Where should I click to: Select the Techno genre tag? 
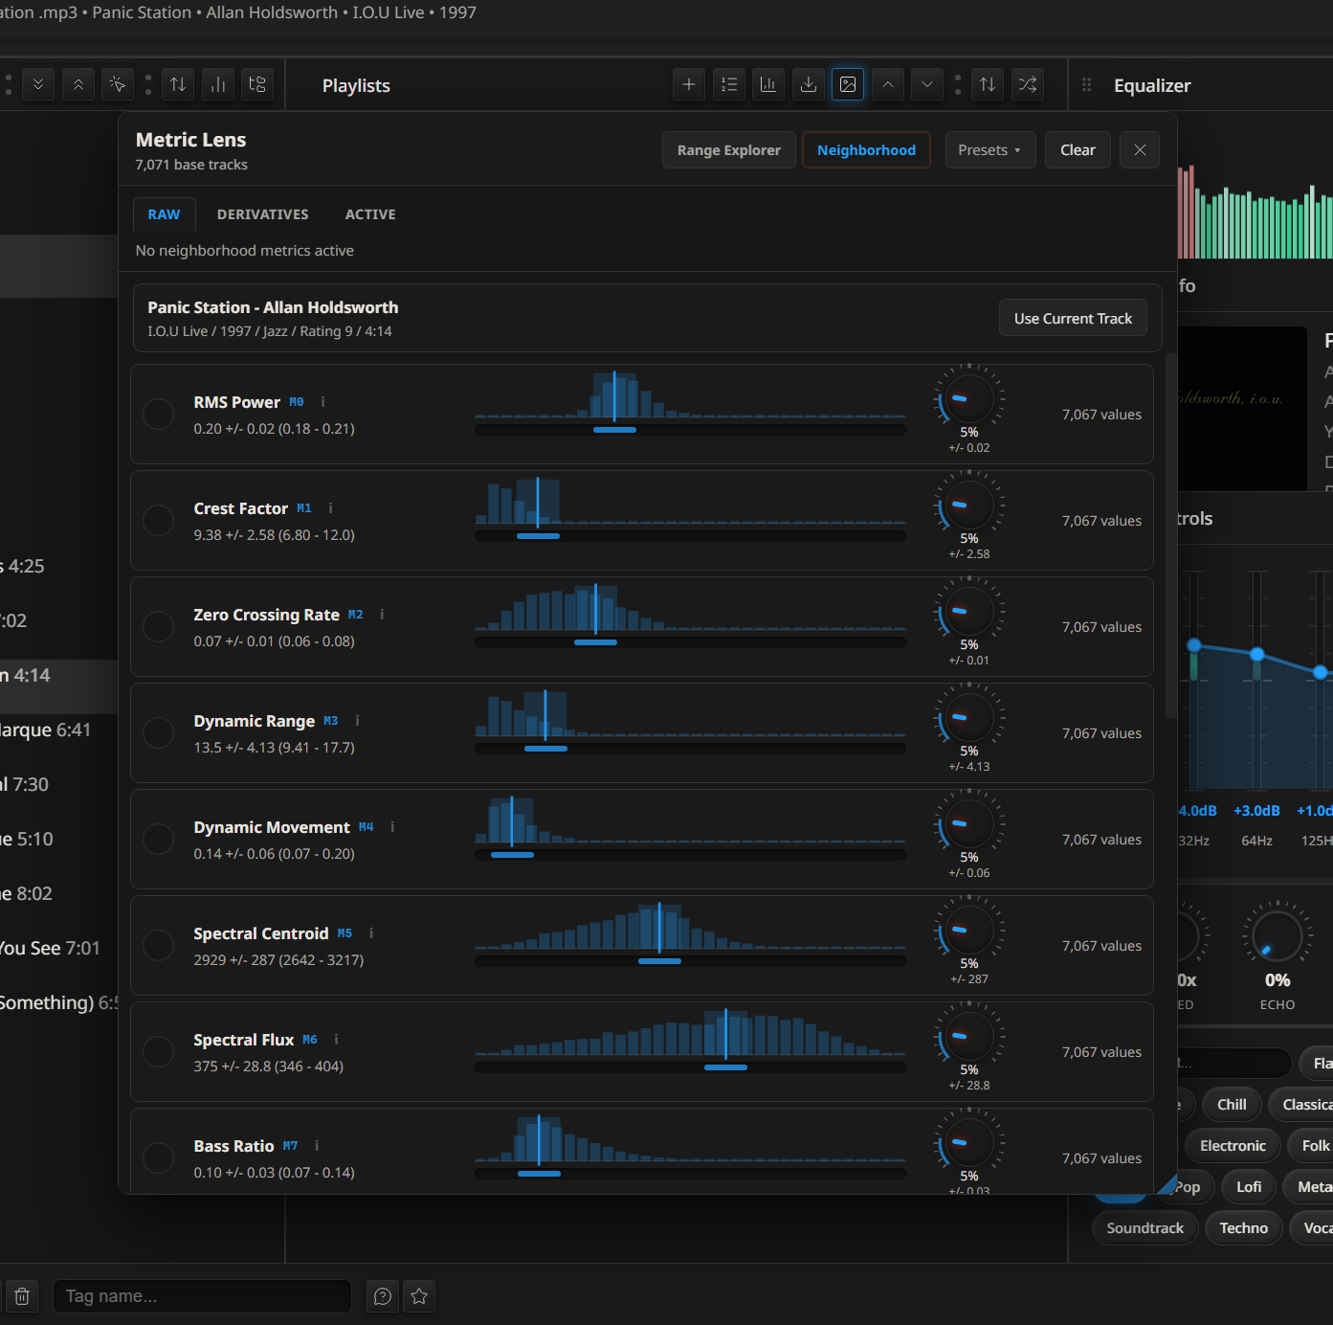tap(1243, 1227)
